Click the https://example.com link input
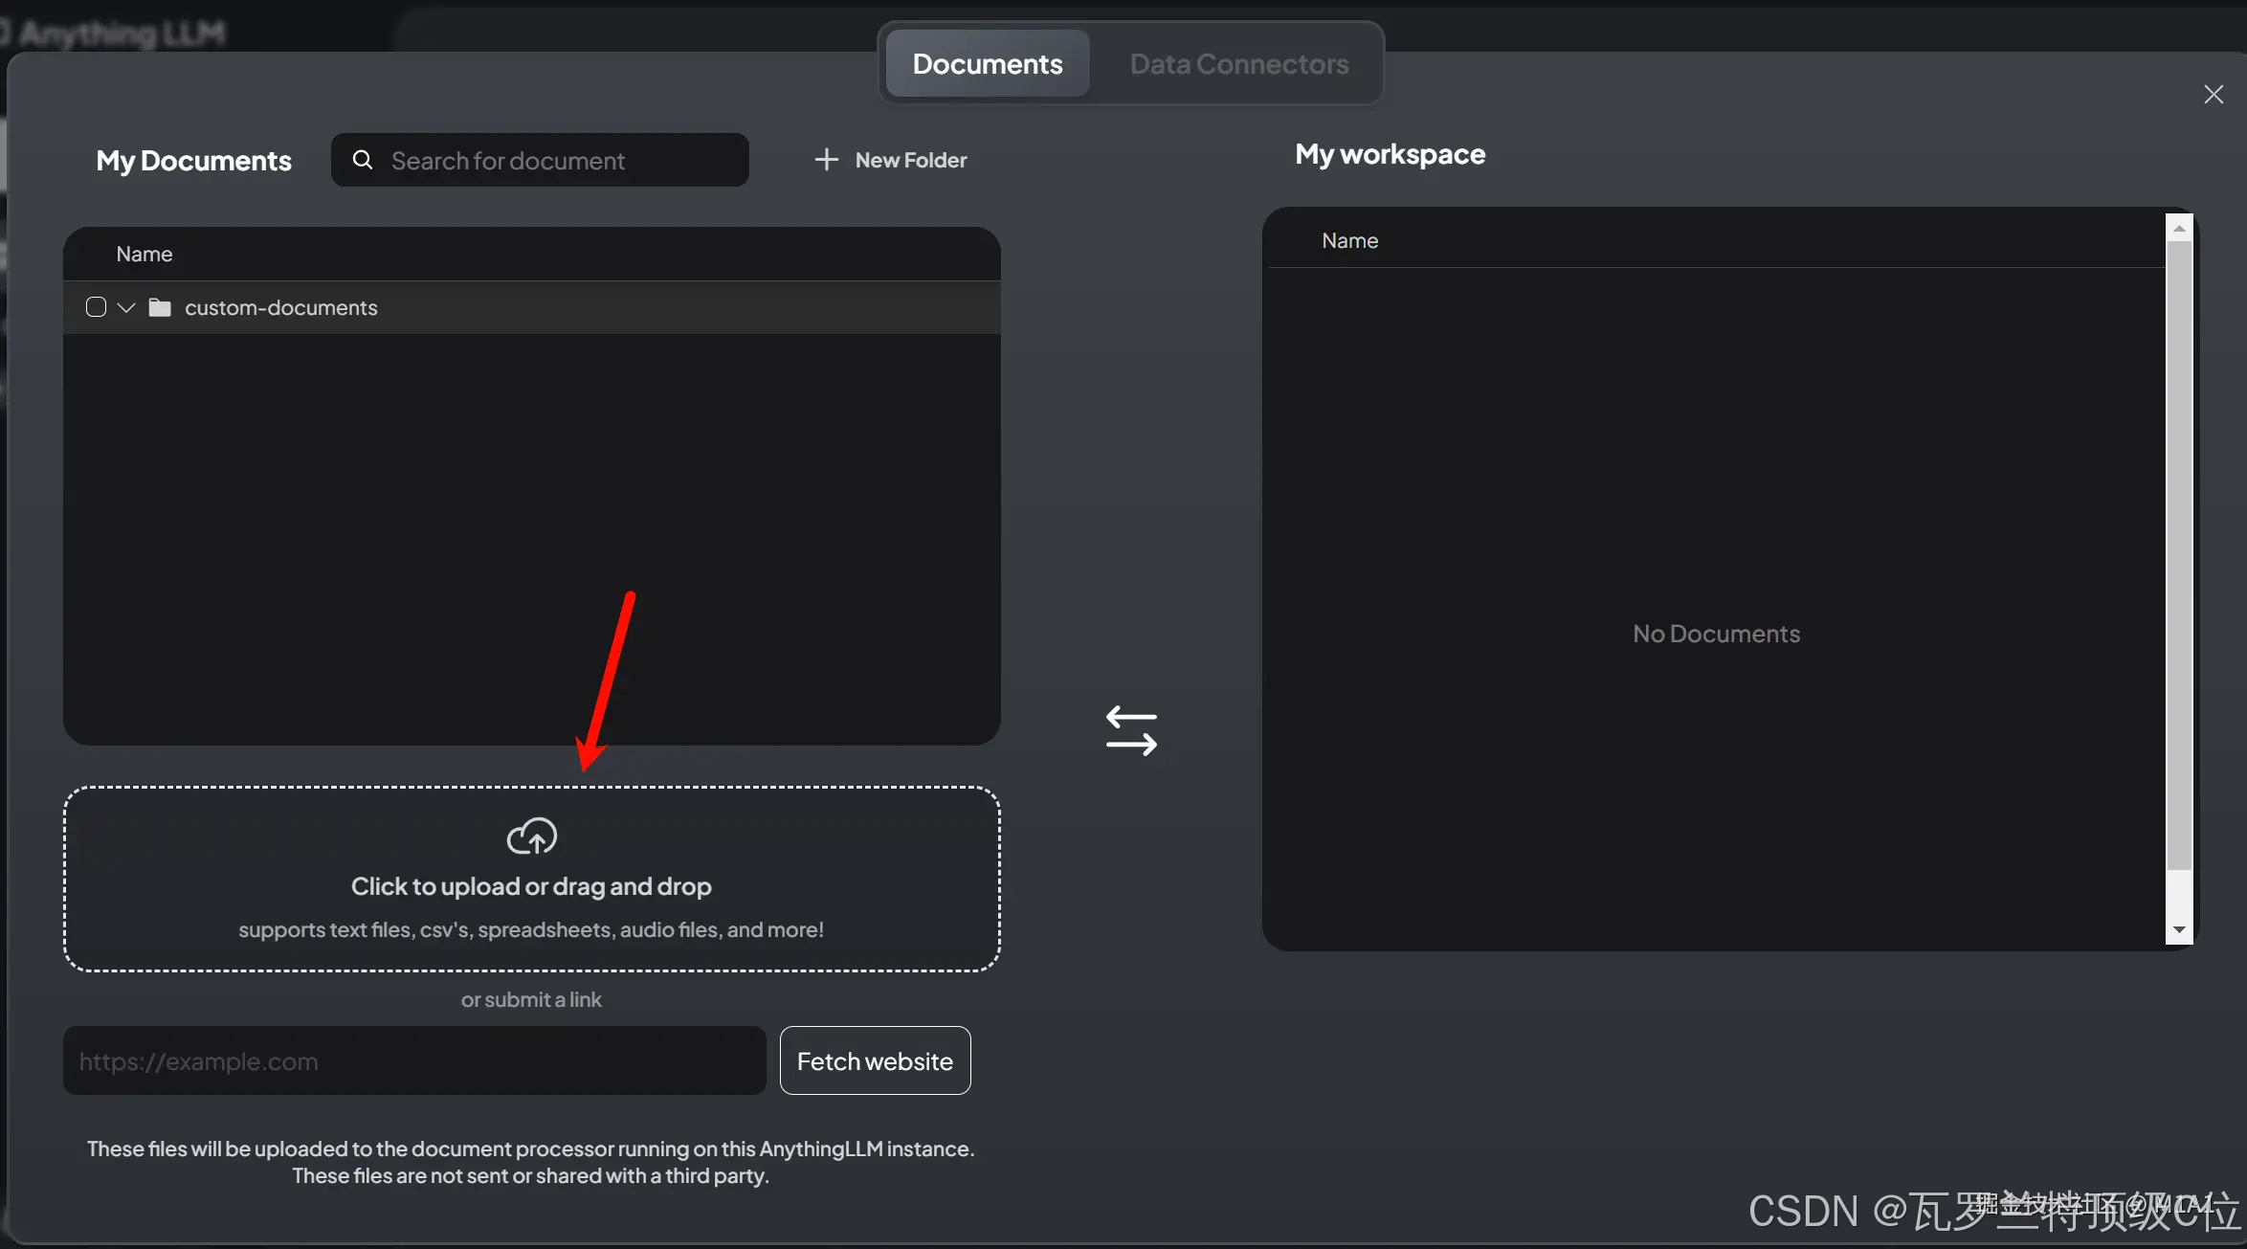 coord(413,1060)
